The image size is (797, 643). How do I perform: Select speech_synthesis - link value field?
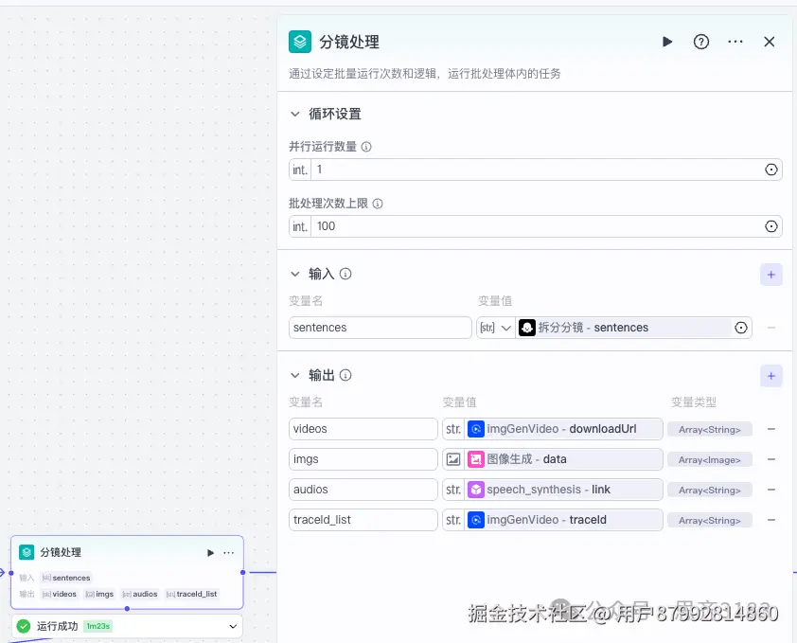click(x=563, y=490)
